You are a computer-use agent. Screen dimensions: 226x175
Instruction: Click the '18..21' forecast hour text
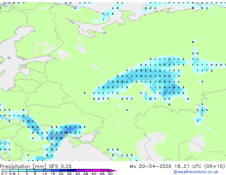point(182,166)
